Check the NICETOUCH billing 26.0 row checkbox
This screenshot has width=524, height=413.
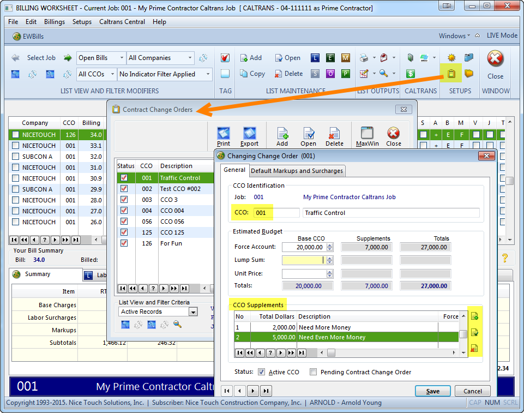click(15, 222)
